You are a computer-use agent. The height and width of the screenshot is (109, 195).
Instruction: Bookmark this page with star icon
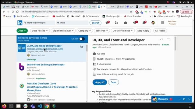click(131, 12)
